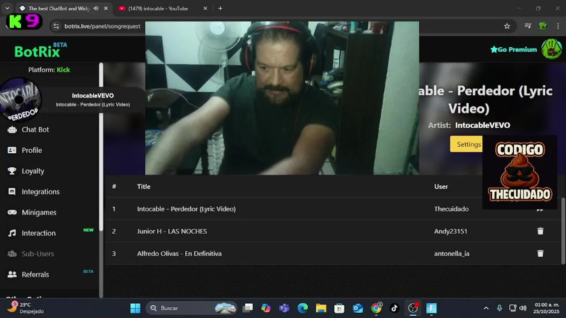Show hidden system tray icons
Image resolution: width=566 pixels, height=318 pixels.
486,308
